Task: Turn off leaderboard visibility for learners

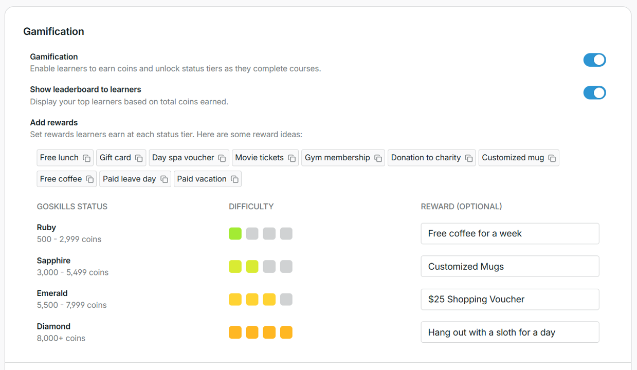Action: pos(594,93)
